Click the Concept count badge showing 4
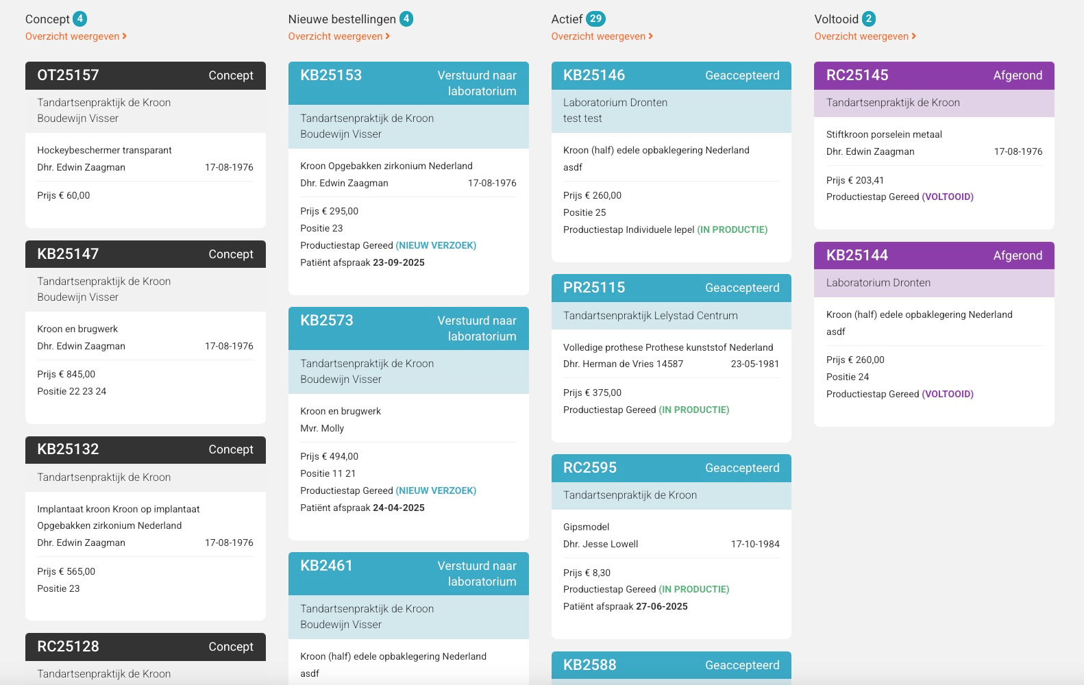This screenshot has height=685, width=1084. click(80, 19)
